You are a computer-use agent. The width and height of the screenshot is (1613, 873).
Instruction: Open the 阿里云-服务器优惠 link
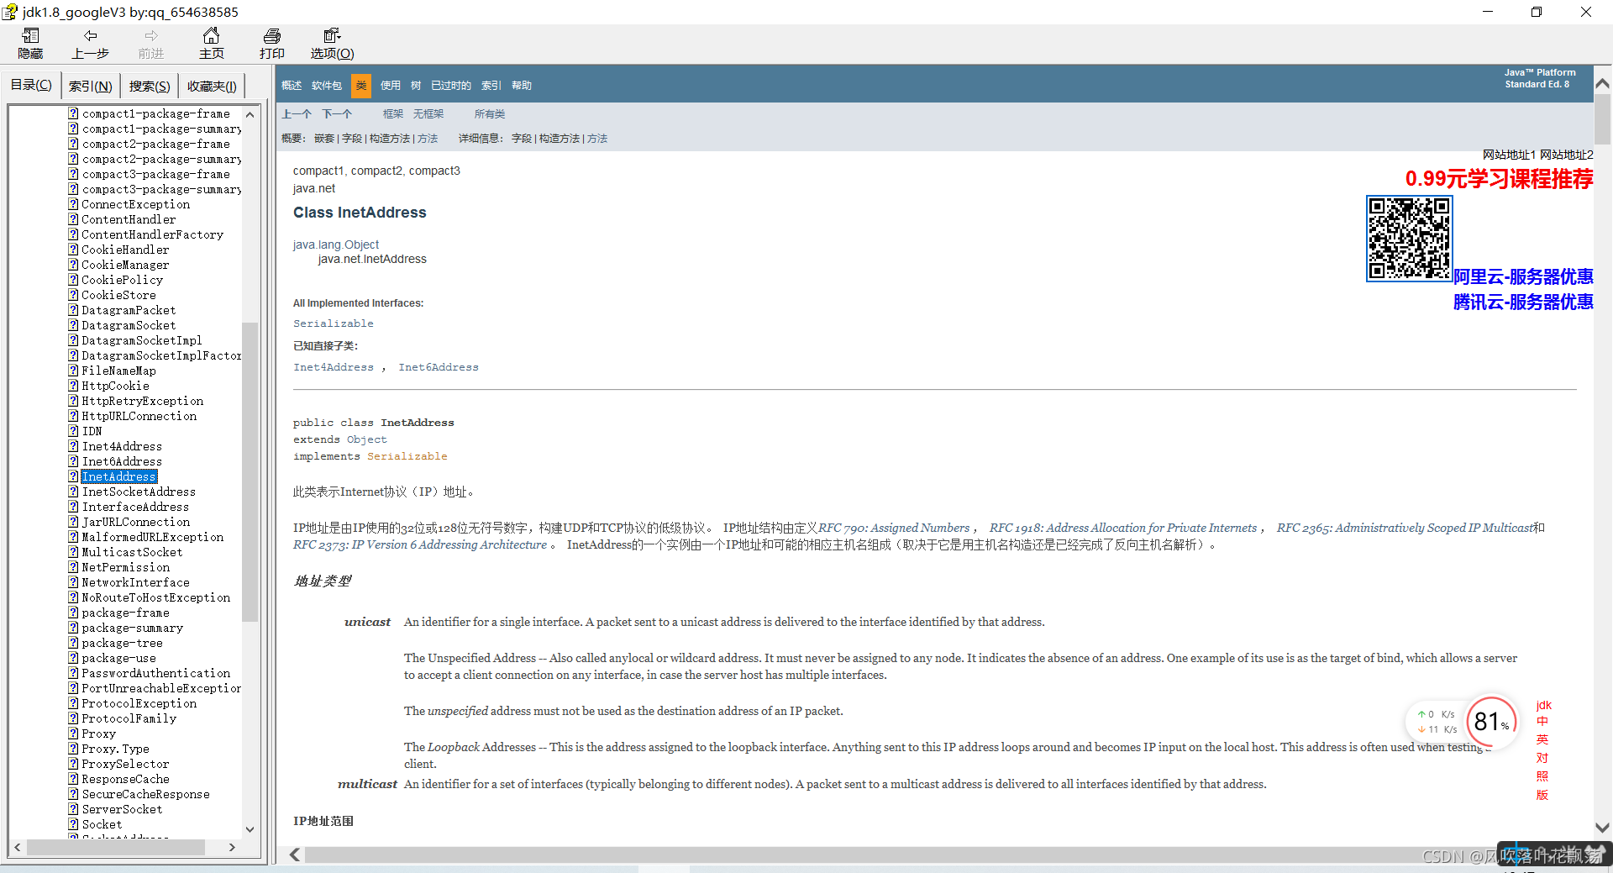[1523, 276]
